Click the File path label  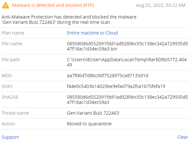11,60
